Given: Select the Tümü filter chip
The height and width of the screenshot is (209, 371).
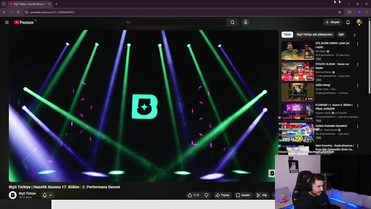Looking at the screenshot, I should point(287,35).
